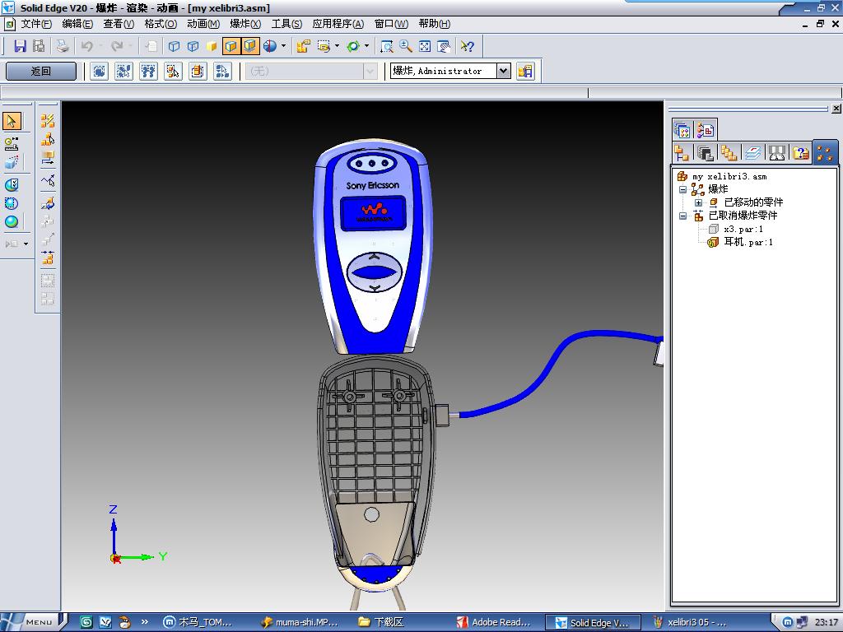The height and width of the screenshot is (632, 843).
Task: Expand the 已移动的零件 tree node
Action: [698, 203]
